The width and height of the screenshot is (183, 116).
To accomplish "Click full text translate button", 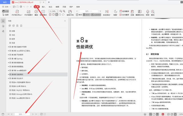I will (124, 15).
